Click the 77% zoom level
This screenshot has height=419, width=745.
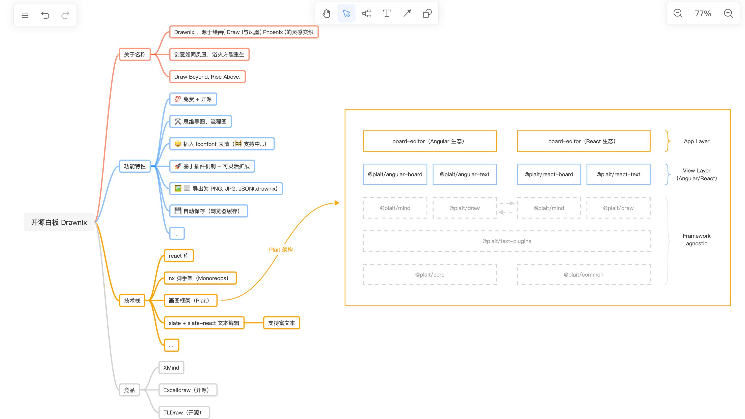pos(703,14)
